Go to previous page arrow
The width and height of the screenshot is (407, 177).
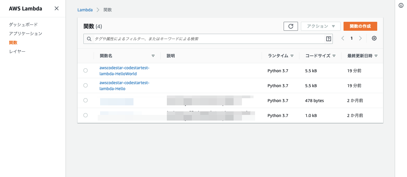[343, 38]
